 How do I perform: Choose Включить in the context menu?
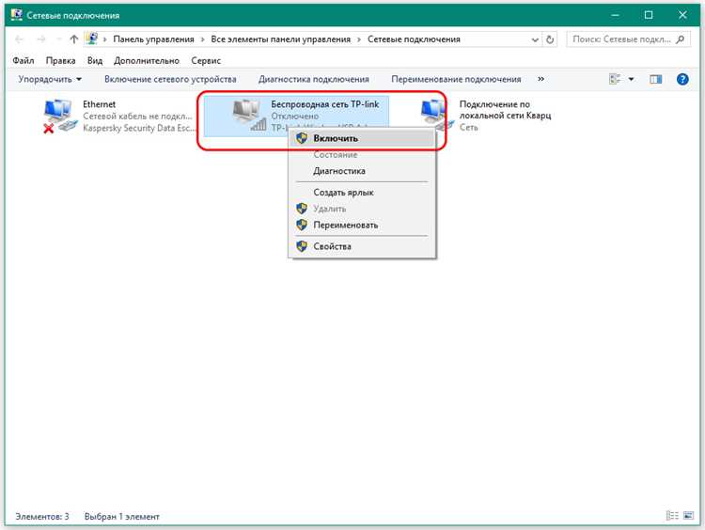tap(362, 138)
